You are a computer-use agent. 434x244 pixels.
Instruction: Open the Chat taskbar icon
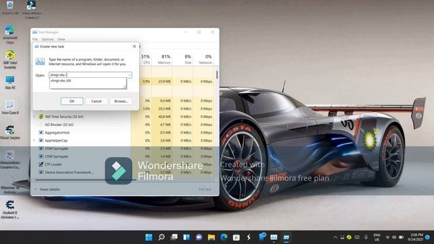coord(199,237)
